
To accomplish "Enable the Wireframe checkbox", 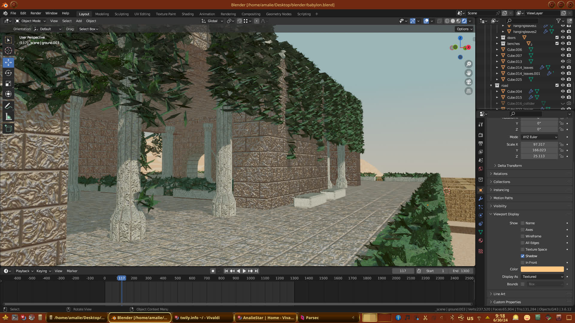I will tap(523, 236).
